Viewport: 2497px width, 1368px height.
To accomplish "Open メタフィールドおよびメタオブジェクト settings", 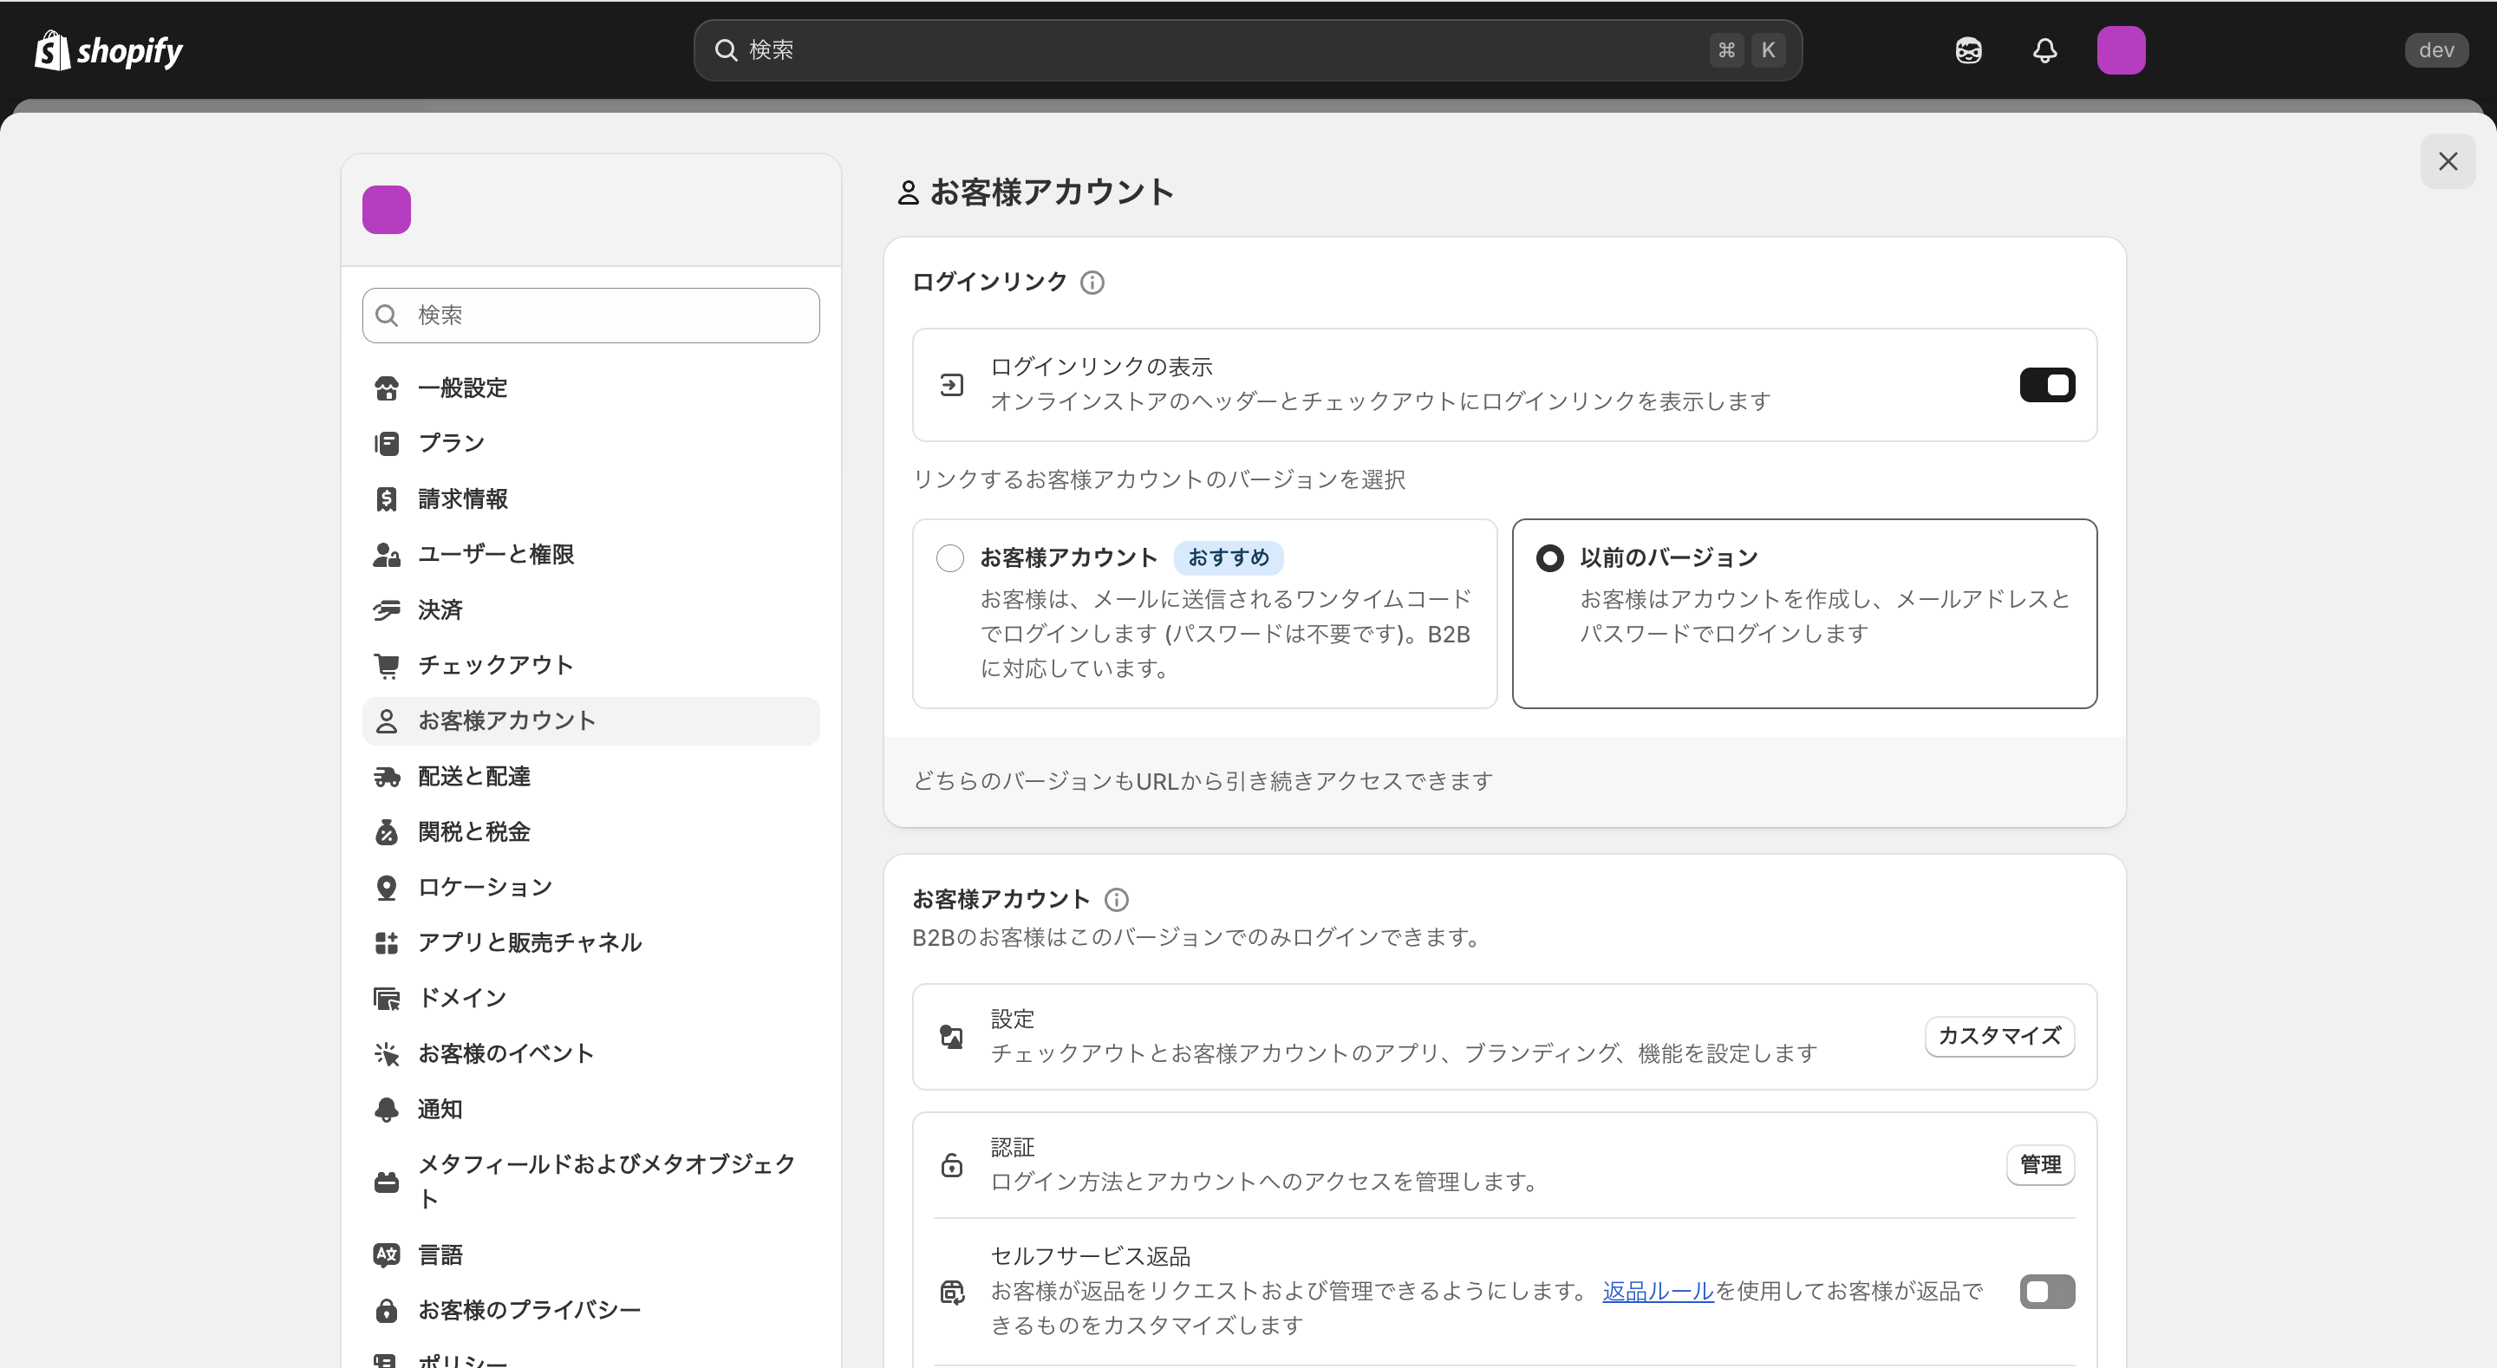I will click(x=590, y=1182).
